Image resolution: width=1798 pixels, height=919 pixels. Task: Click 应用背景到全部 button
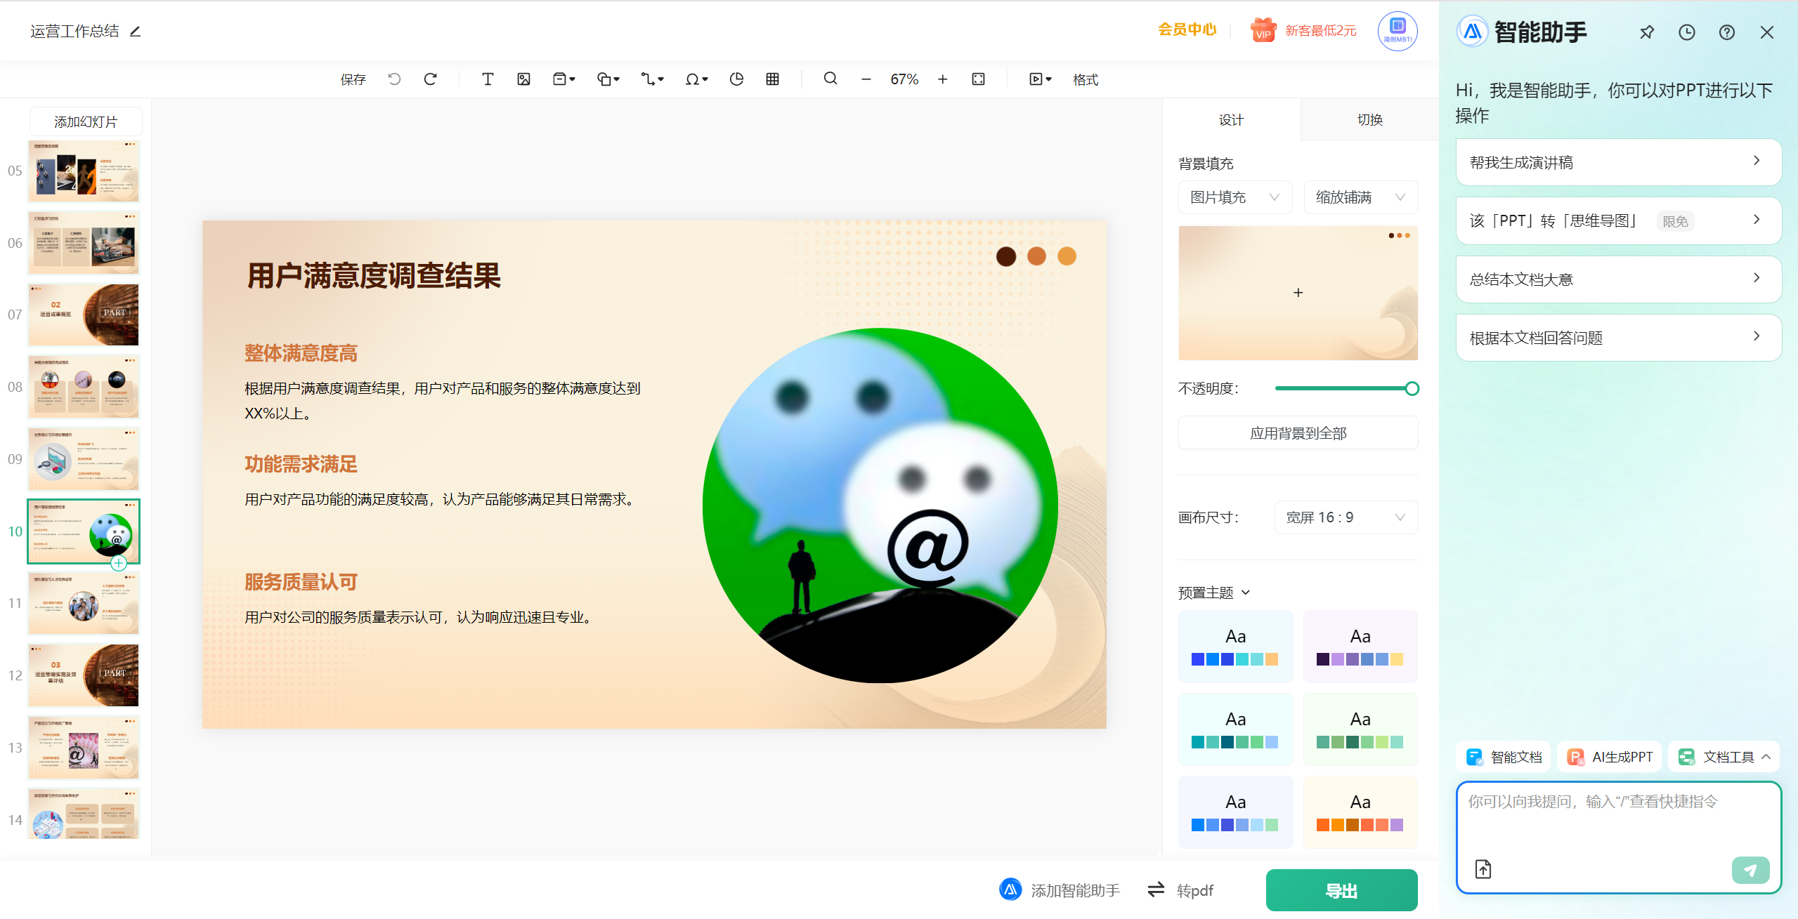1298,433
